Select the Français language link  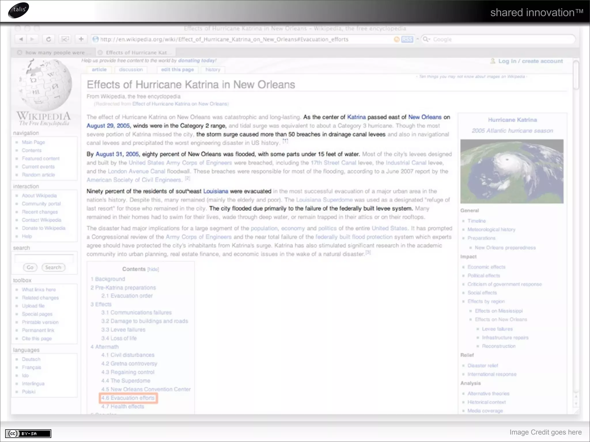pos(31,367)
